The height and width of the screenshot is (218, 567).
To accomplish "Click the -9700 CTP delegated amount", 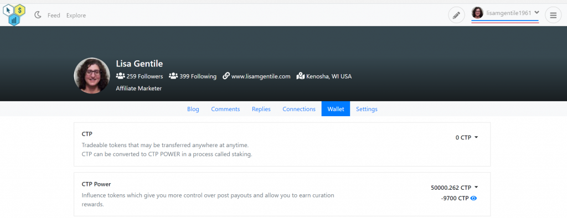I will [x=455, y=198].
